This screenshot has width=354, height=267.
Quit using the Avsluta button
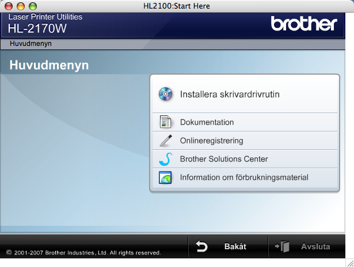(307, 246)
